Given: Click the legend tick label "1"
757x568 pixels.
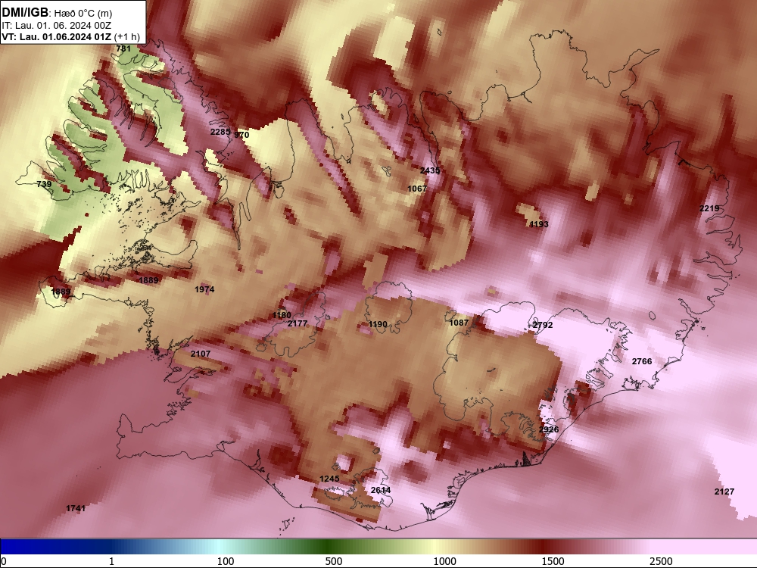Looking at the screenshot, I should click(x=111, y=561).
